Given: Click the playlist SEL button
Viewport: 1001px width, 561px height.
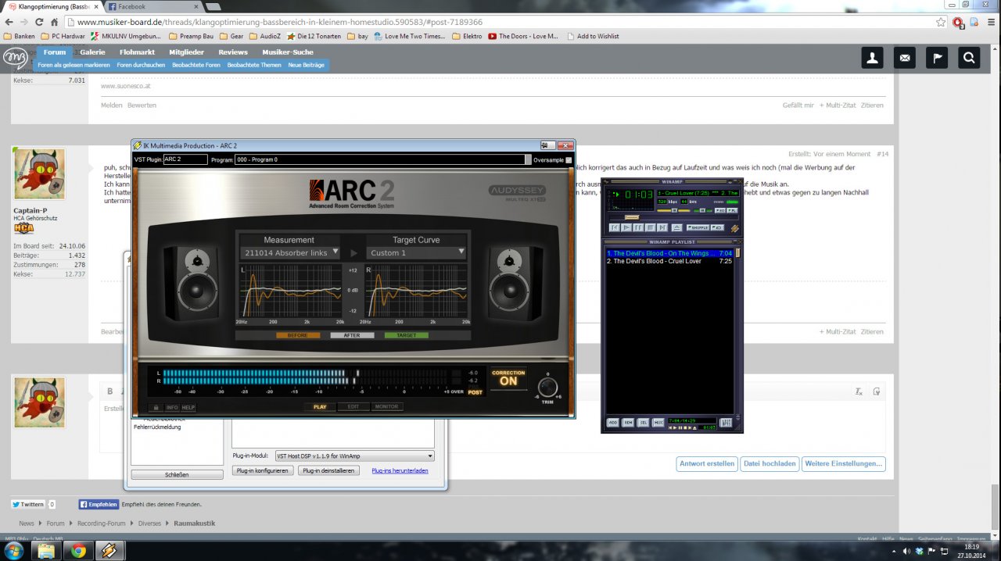Looking at the screenshot, I should click(643, 423).
